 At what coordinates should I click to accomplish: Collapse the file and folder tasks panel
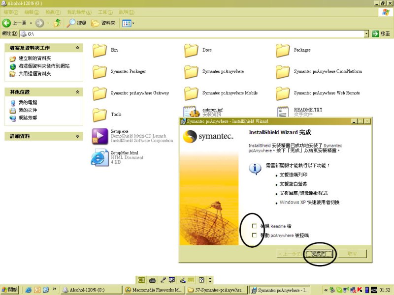tap(77, 48)
